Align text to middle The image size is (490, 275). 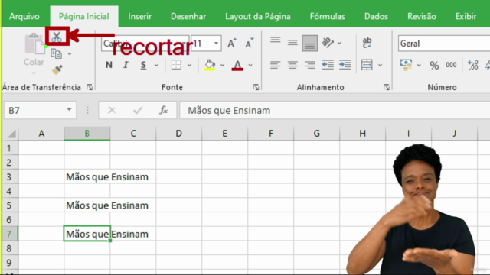[292, 43]
